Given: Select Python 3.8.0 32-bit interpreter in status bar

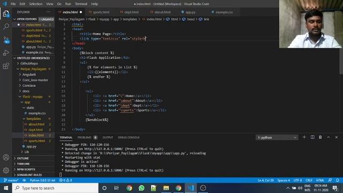Looking at the screenshot, I should pos(42,180).
